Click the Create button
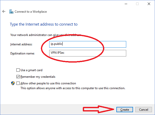 coord(125,109)
